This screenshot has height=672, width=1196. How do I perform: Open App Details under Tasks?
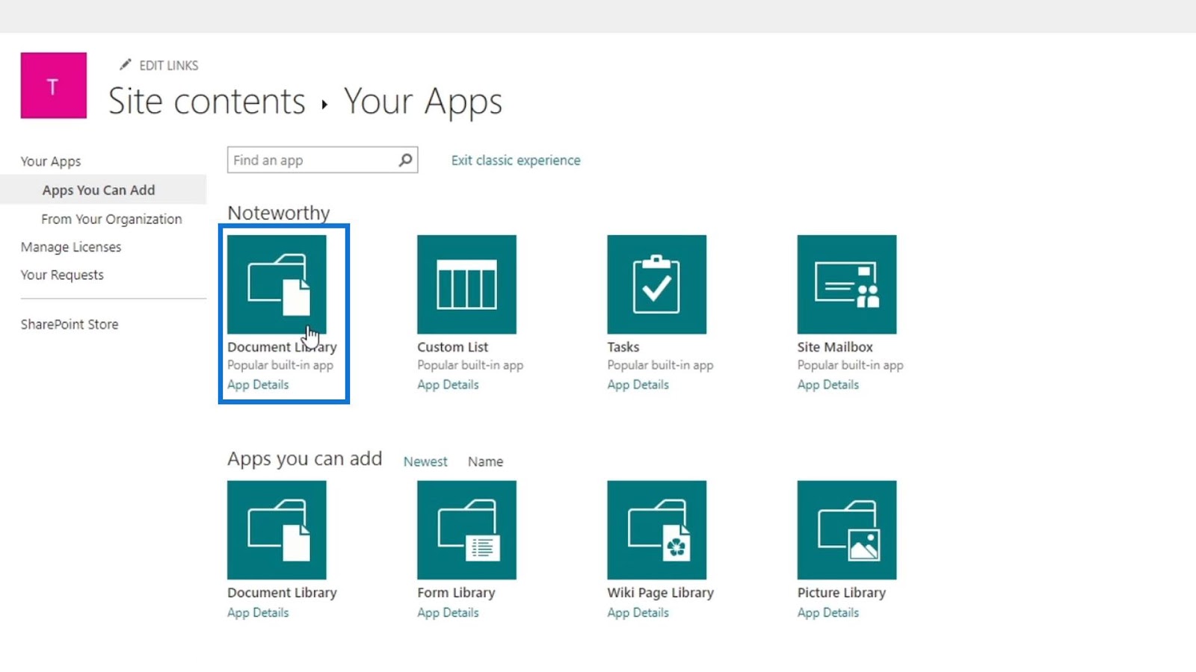(638, 385)
